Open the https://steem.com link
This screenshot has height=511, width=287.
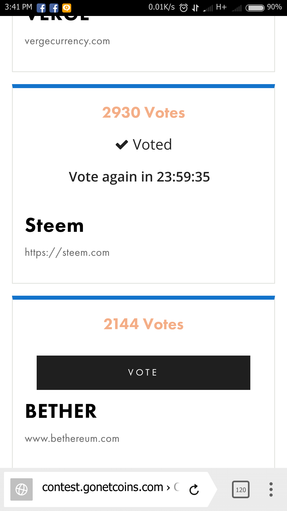click(67, 252)
